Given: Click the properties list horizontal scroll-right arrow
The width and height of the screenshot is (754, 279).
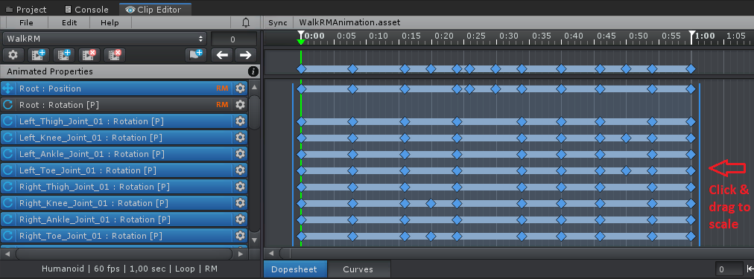Looking at the screenshot, I should click(241, 253).
